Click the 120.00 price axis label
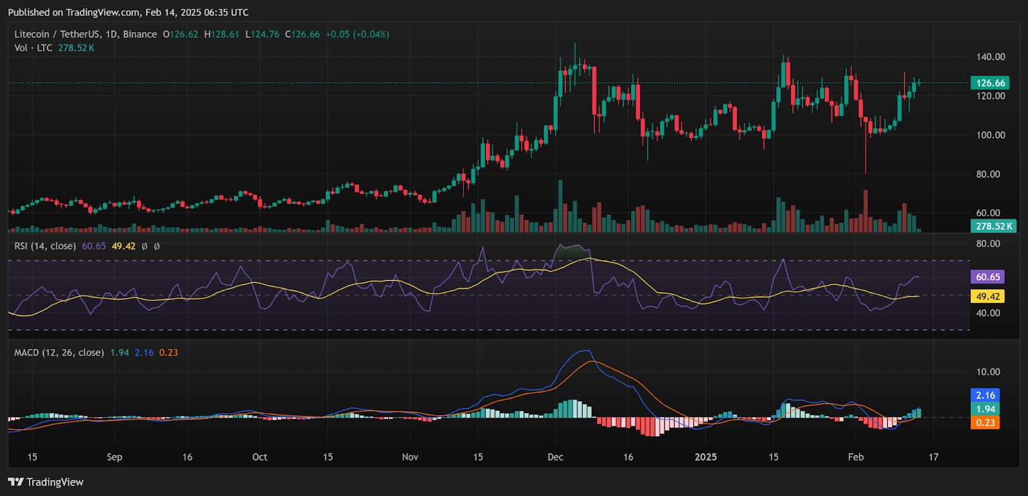This screenshot has width=1028, height=496. 991,96
